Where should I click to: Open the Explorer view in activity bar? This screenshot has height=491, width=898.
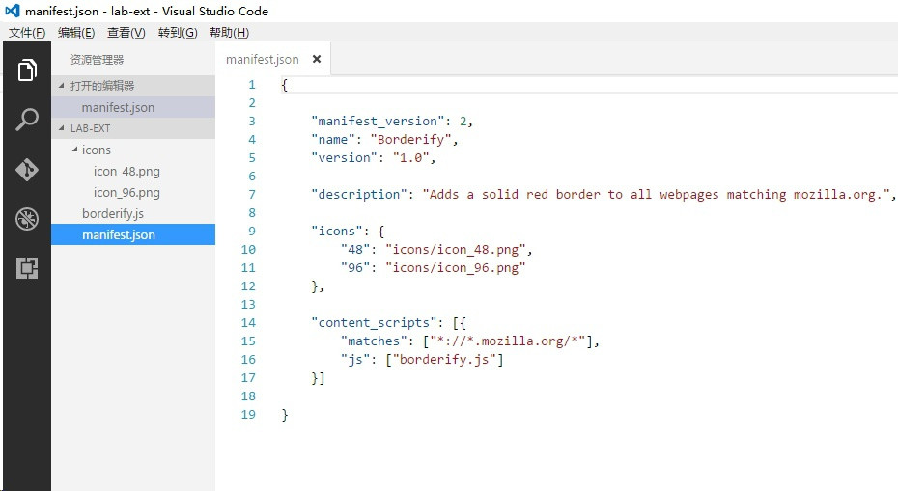(x=27, y=70)
